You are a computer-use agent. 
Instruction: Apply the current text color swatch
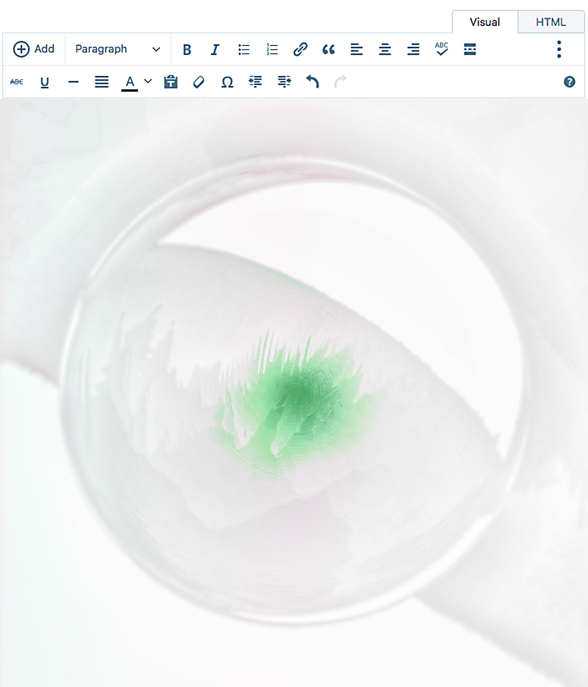coord(130,82)
